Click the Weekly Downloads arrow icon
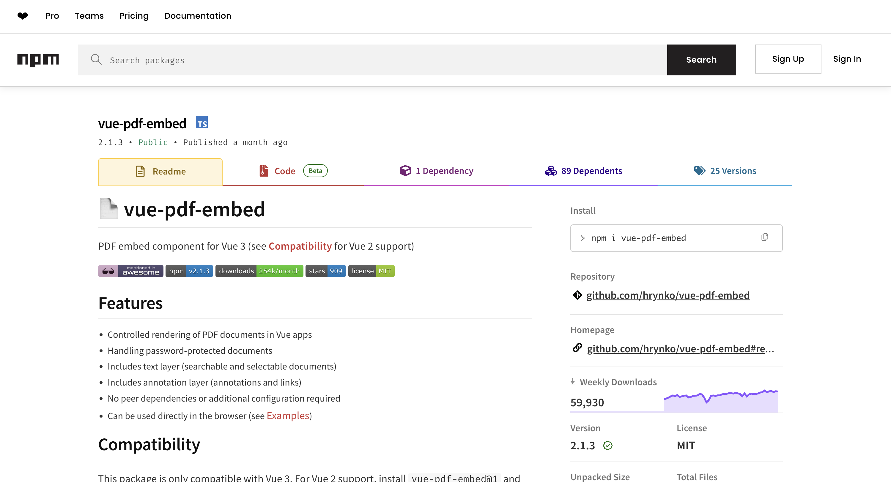This screenshot has height=482, width=891. pyautogui.click(x=573, y=382)
